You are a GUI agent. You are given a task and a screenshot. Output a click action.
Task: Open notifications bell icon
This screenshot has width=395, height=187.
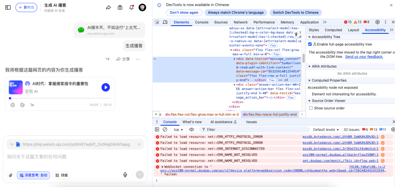click(131, 8)
